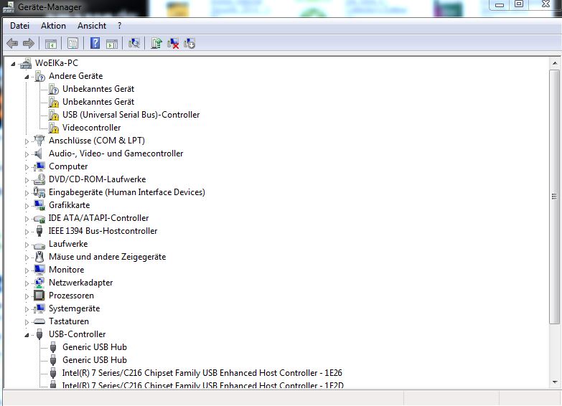Click the blue Help question mark icon
The height and width of the screenshot is (406, 562).
point(95,43)
